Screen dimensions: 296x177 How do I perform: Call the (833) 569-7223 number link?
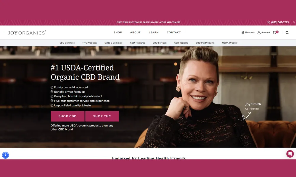click(x=280, y=22)
